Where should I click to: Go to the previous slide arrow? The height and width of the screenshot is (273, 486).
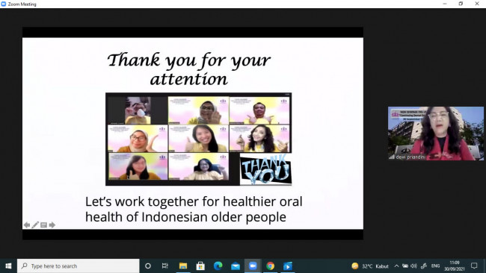point(27,225)
